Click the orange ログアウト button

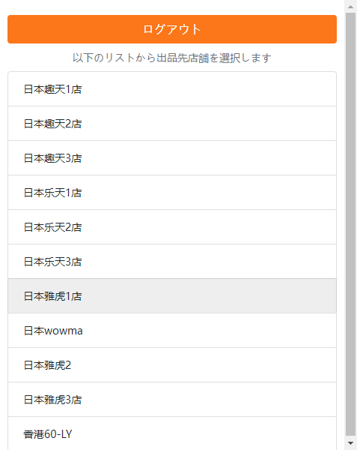[x=172, y=29]
